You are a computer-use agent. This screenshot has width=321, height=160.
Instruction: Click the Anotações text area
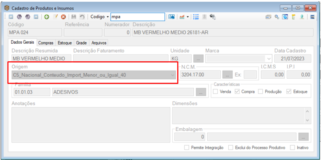[x=91, y=125]
